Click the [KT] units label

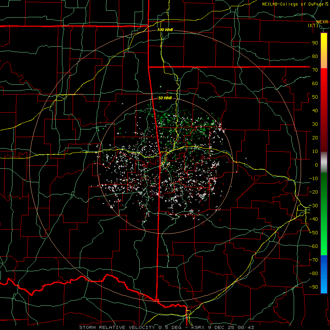313,25
